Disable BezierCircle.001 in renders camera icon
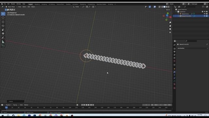This screenshot has height=118, width=209. click(x=207, y=16)
